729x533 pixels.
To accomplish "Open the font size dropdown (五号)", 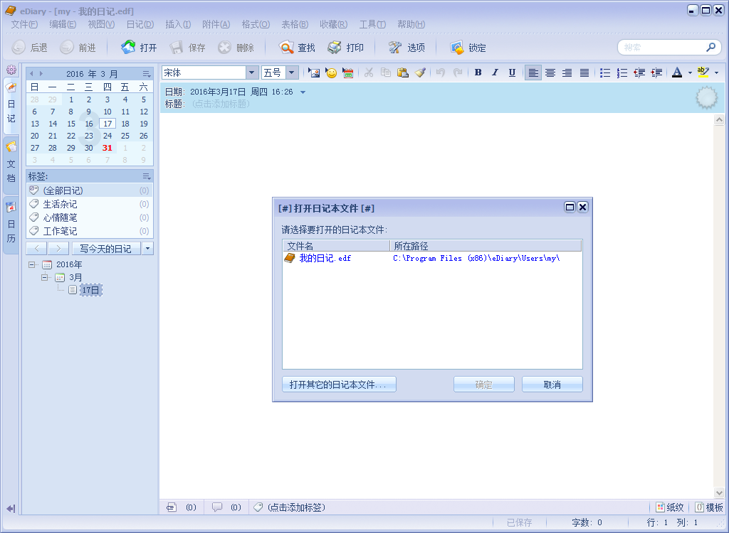I will 291,72.
